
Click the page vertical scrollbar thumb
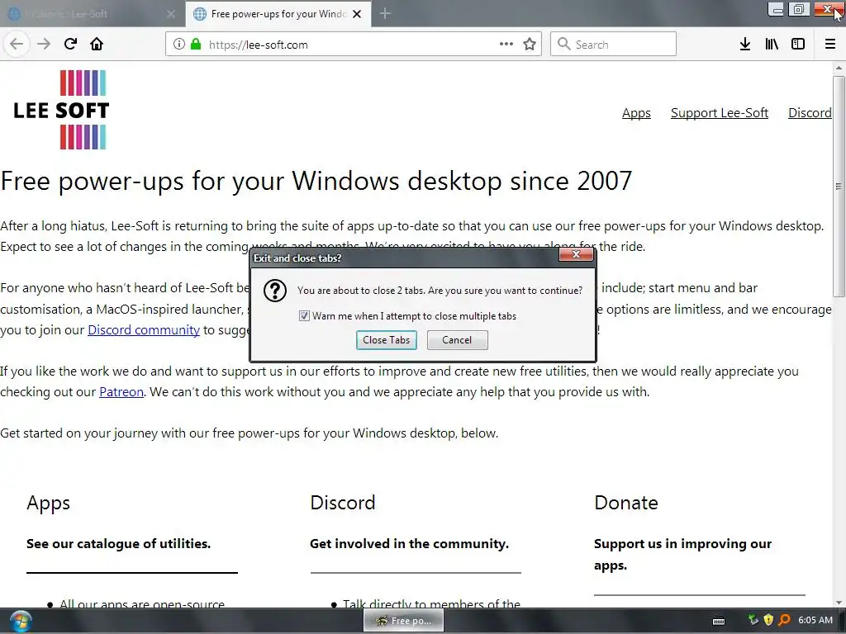pos(839,186)
